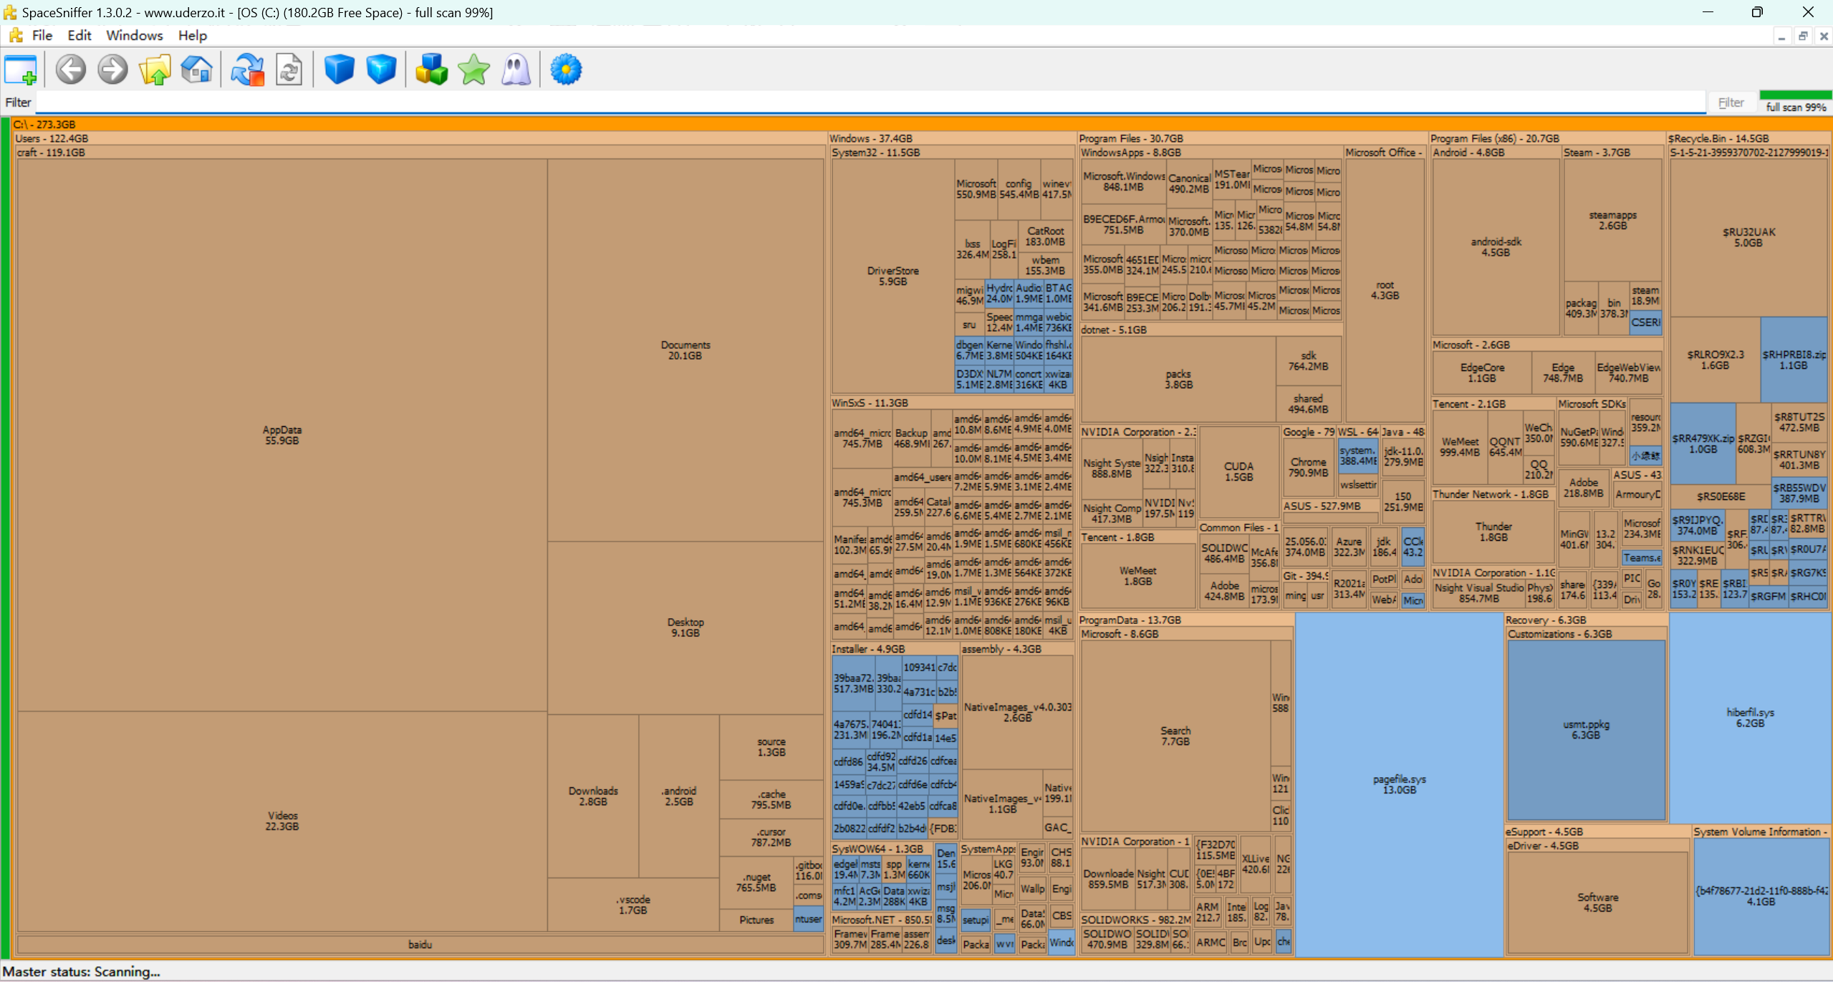Select the EdgeCore 1.1GB block

pos(1482,372)
